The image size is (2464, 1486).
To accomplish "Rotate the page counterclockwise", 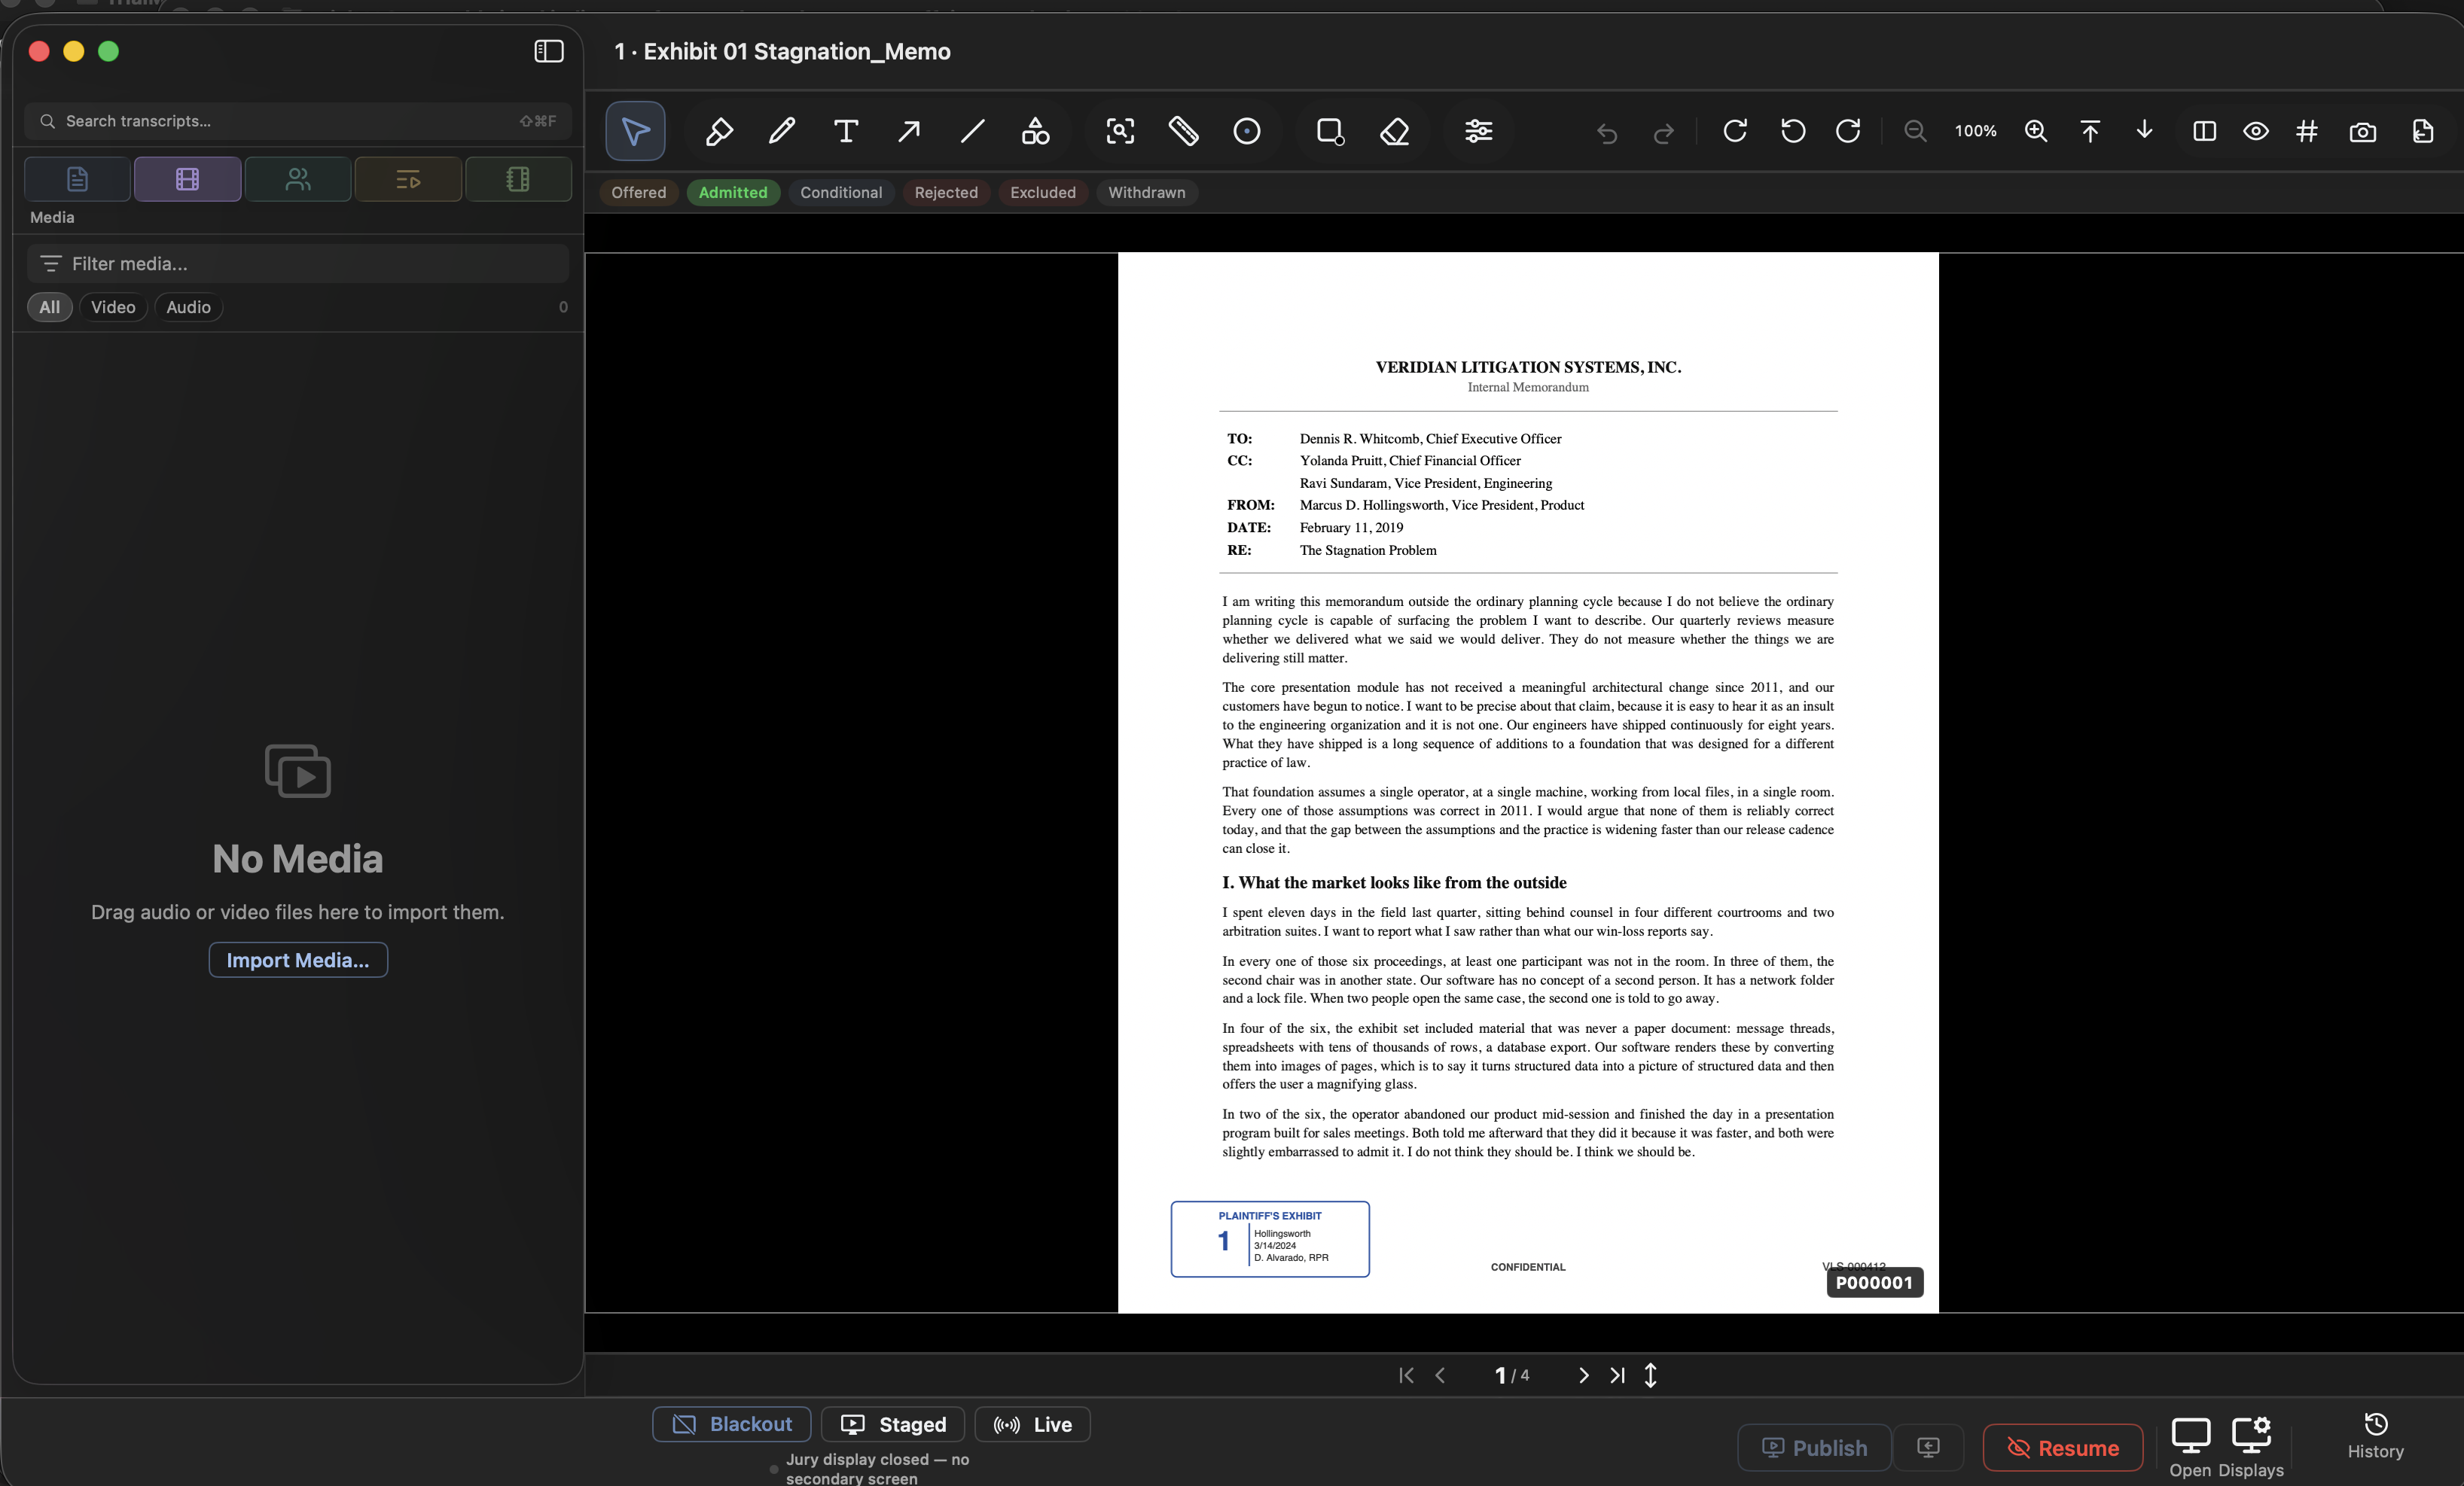I will tap(1793, 131).
